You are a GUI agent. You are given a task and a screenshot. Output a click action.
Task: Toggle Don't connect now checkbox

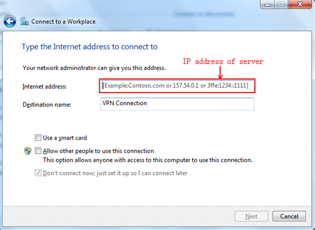[x=38, y=173]
